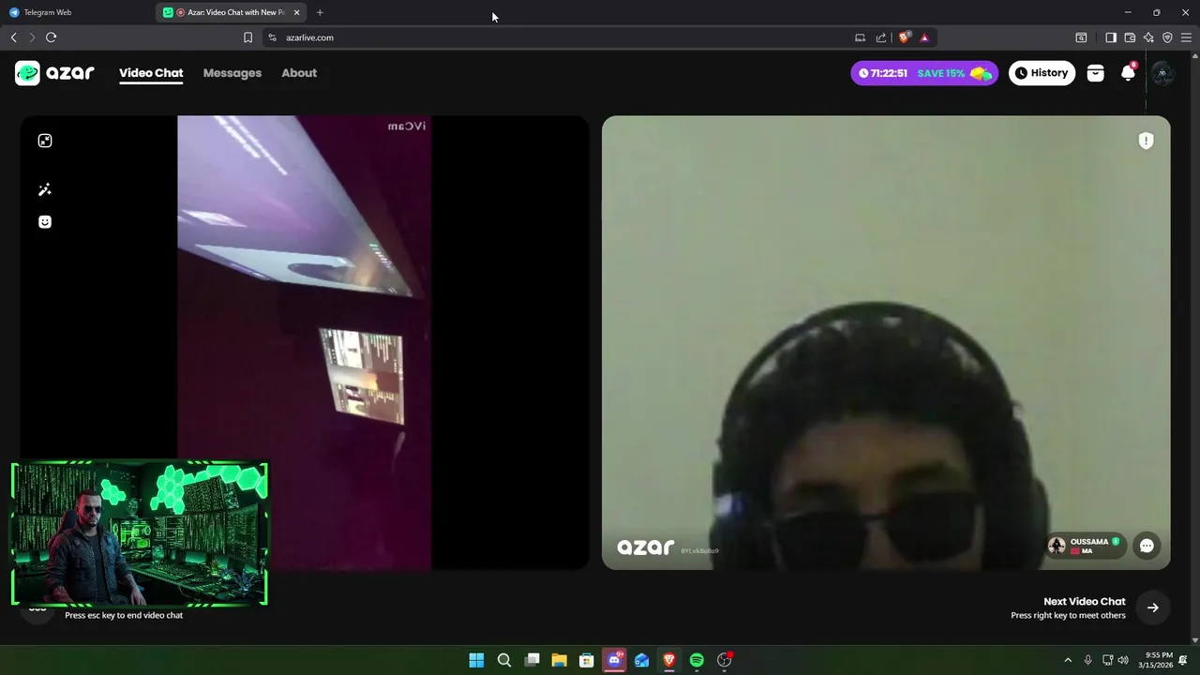Viewport: 1200px width, 675px height.
Task: Click the local camera video feed
Action: point(304,343)
